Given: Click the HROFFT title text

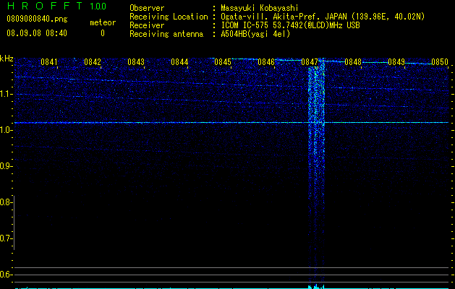Looking at the screenshot, I should [45, 6].
